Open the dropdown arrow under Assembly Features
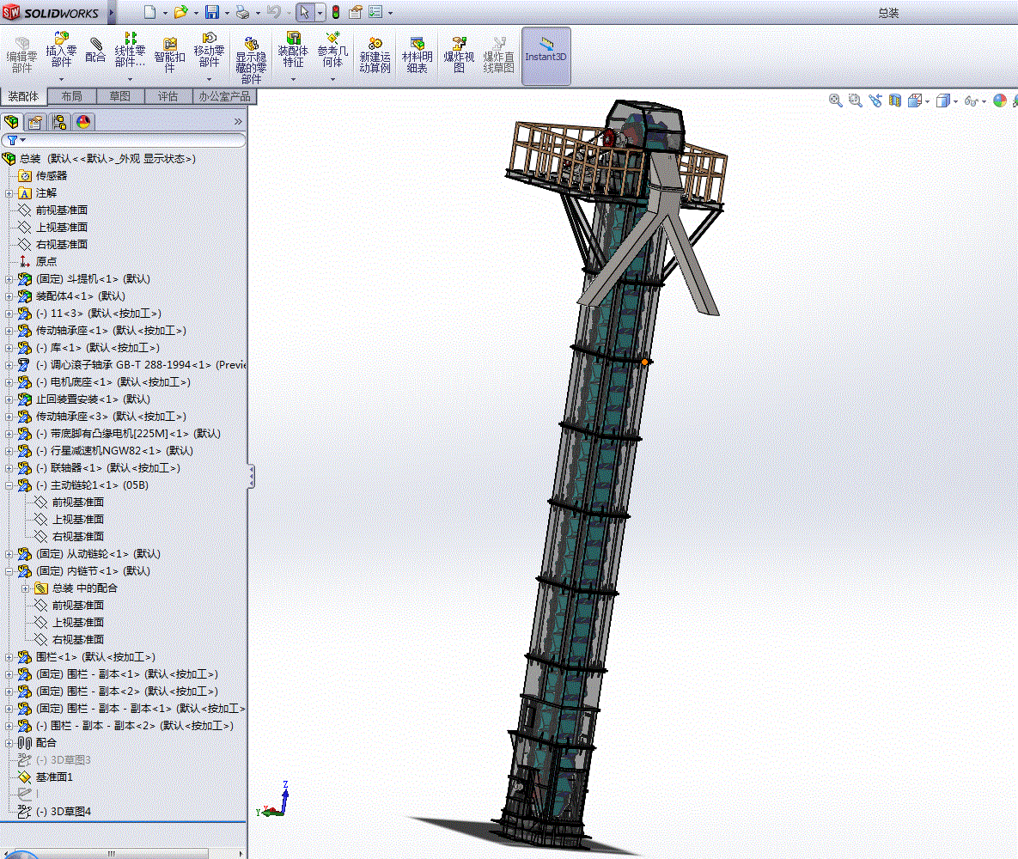 [x=293, y=79]
